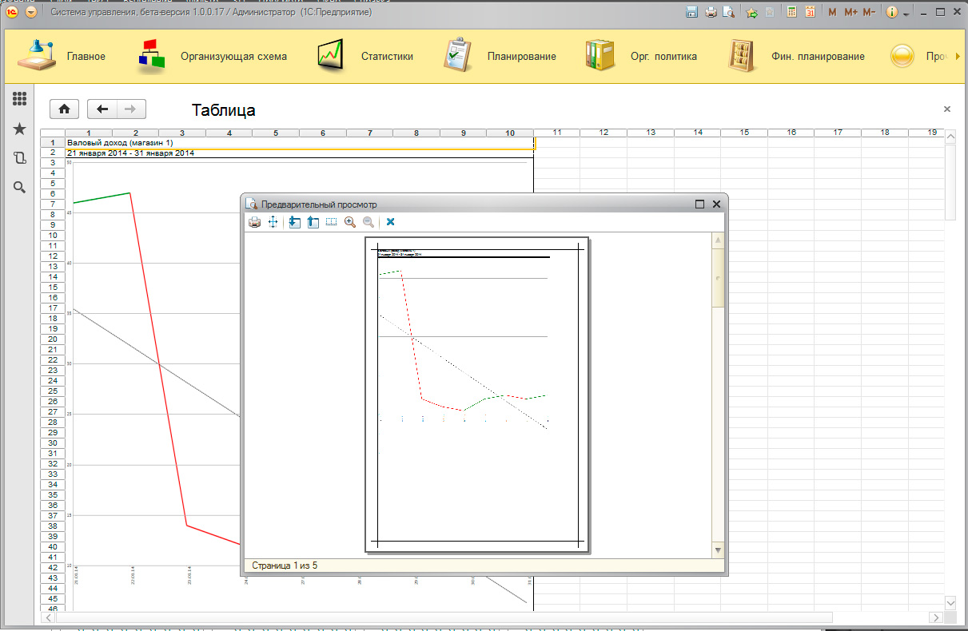Image resolution: width=968 pixels, height=631 pixels.
Task: Open search magnifier in left sidebar
Action: click(x=20, y=188)
